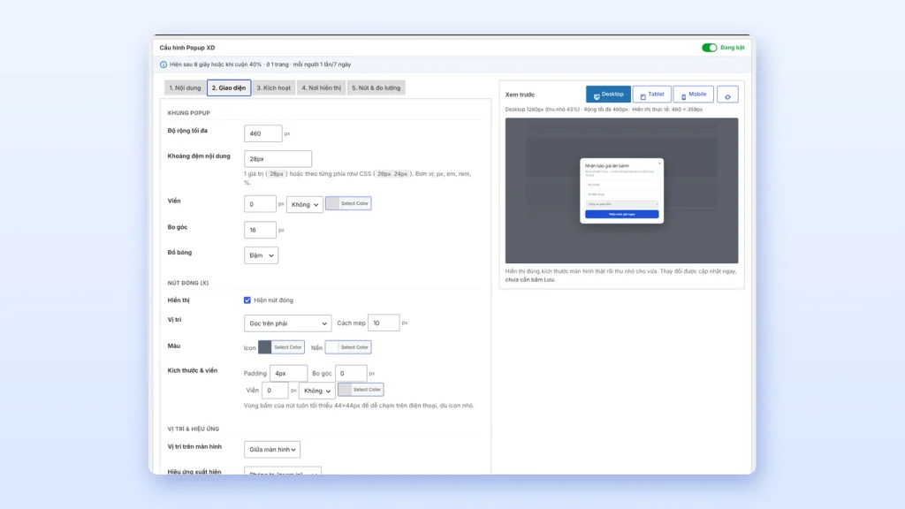Focus the close button "Viền" width field

pyautogui.click(x=275, y=390)
